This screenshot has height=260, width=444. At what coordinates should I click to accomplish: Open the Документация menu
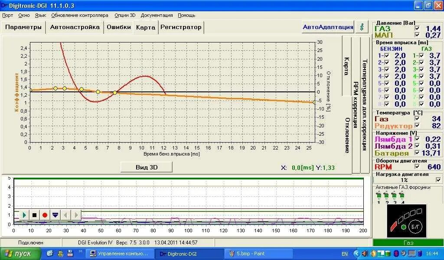(x=157, y=15)
